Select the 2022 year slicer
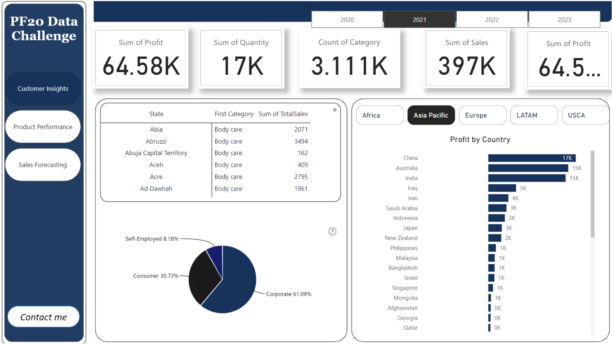Viewport: 612px width, 344px height. (x=492, y=20)
